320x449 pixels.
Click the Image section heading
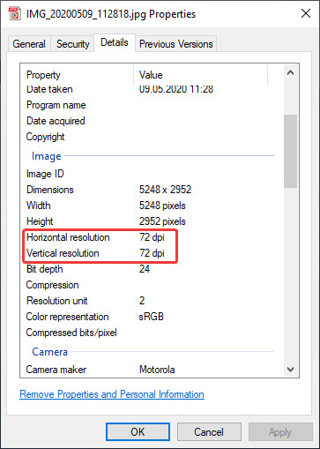[x=47, y=156]
